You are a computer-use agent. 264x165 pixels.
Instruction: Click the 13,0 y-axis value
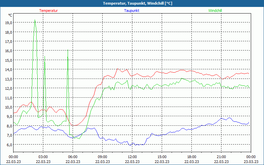[9, 79]
